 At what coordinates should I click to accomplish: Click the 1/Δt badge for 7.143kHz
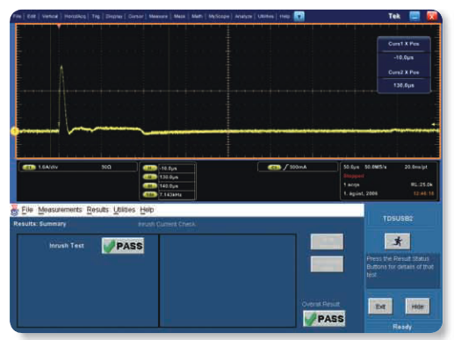click(x=149, y=195)
